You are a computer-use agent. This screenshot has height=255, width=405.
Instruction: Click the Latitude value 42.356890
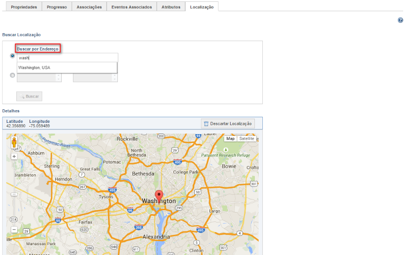point(16,126)
